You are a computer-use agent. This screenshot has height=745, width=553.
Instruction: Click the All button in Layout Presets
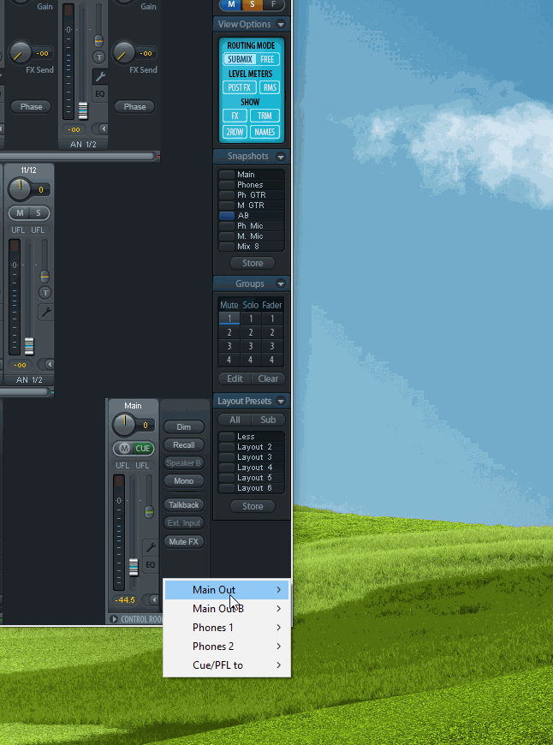tap(235, 420)
